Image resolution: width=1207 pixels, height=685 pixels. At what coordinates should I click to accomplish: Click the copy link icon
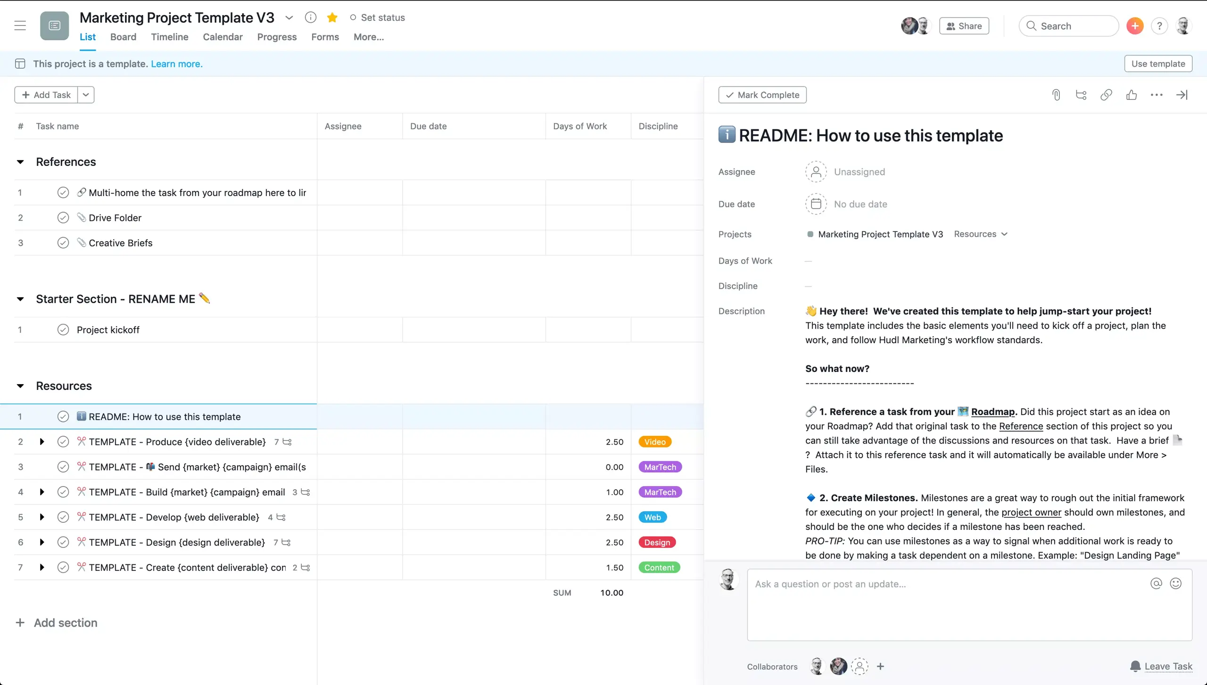click(1106, 95)
